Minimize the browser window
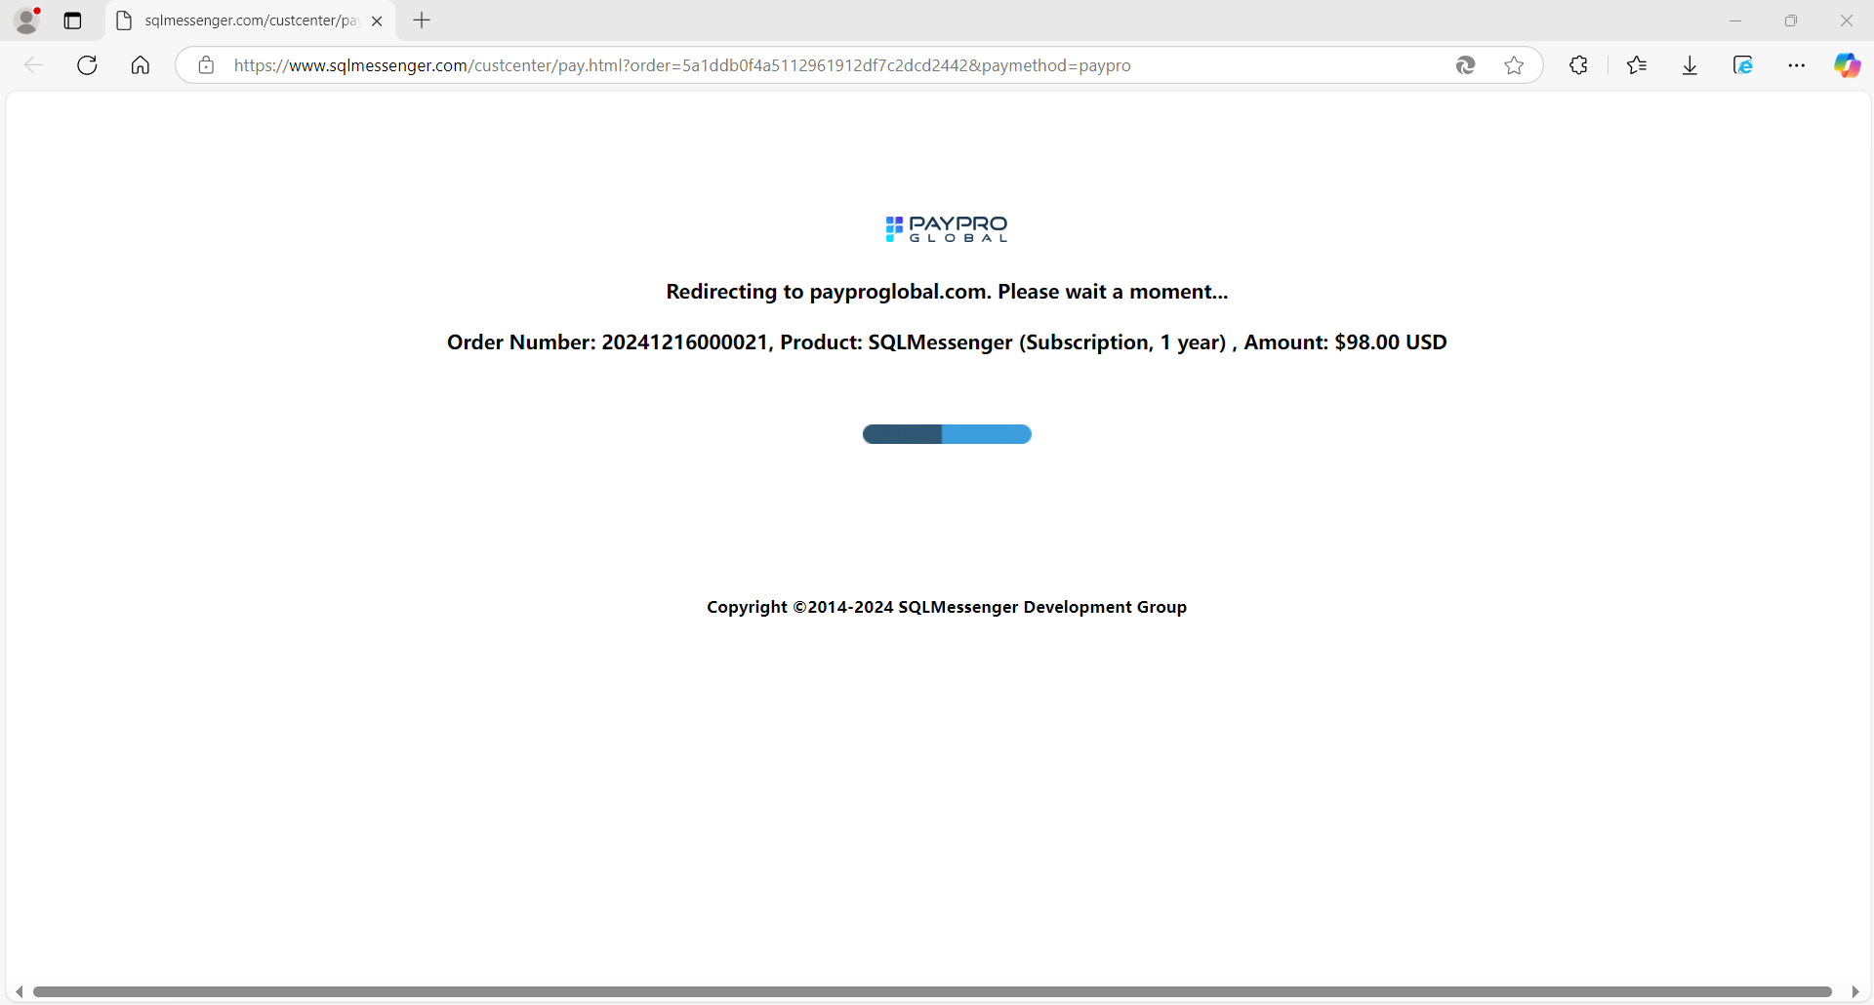 (x=1735, y=20)
